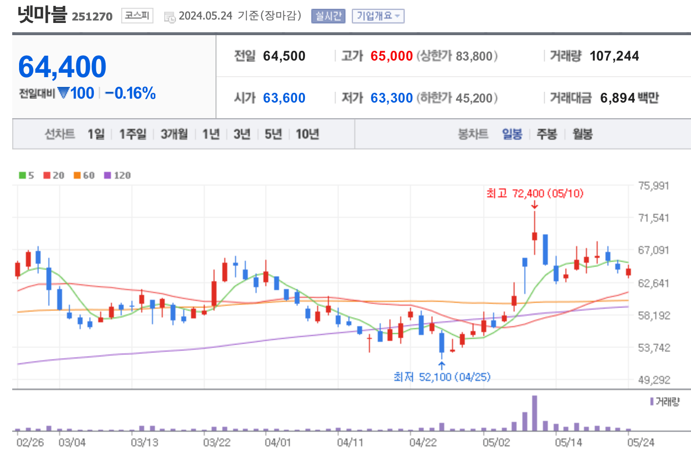
Task: Click the 05/24 date axis label
Action: coord(641,442)
